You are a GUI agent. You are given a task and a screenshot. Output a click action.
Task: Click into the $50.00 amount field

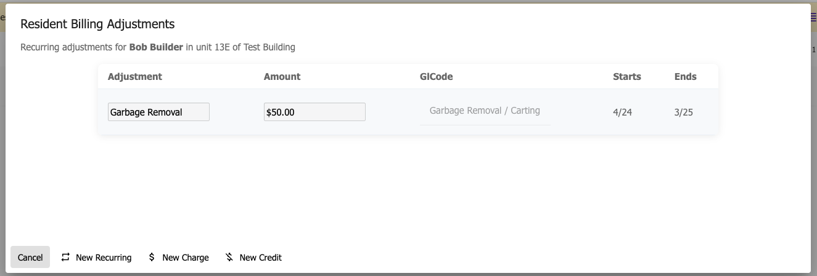point(314,112)
